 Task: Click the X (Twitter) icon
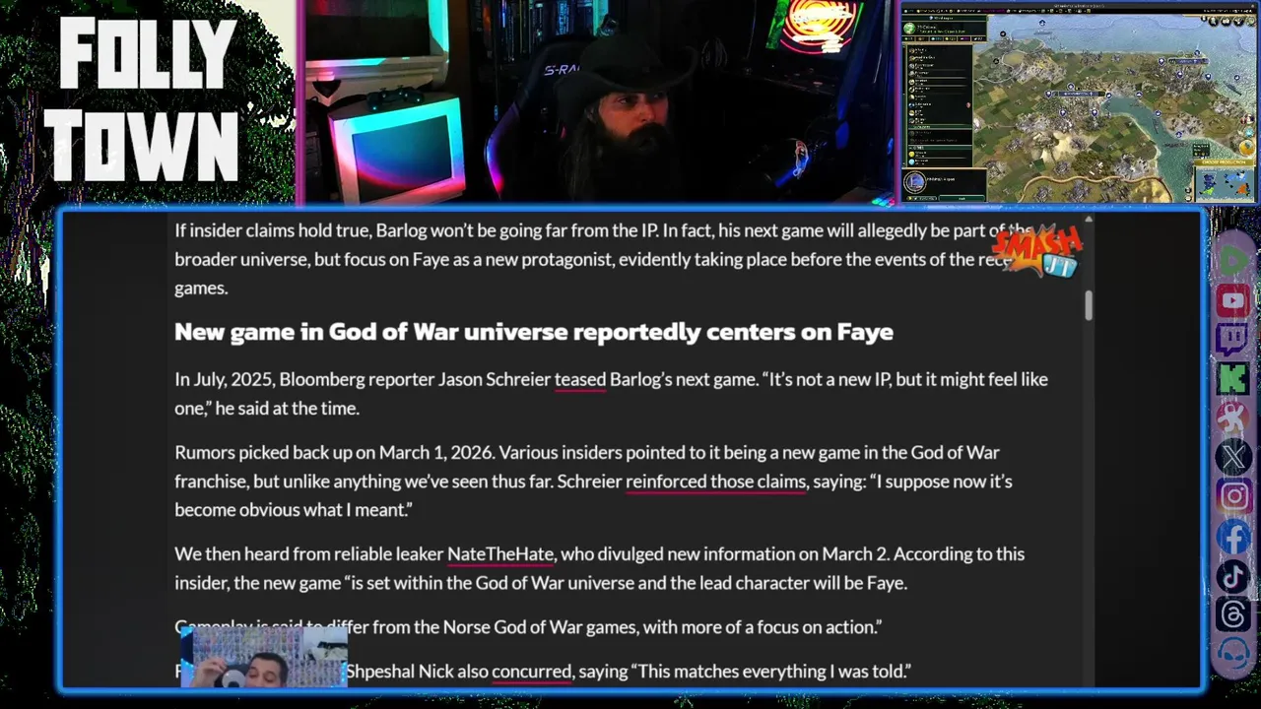pos(1233,458)
